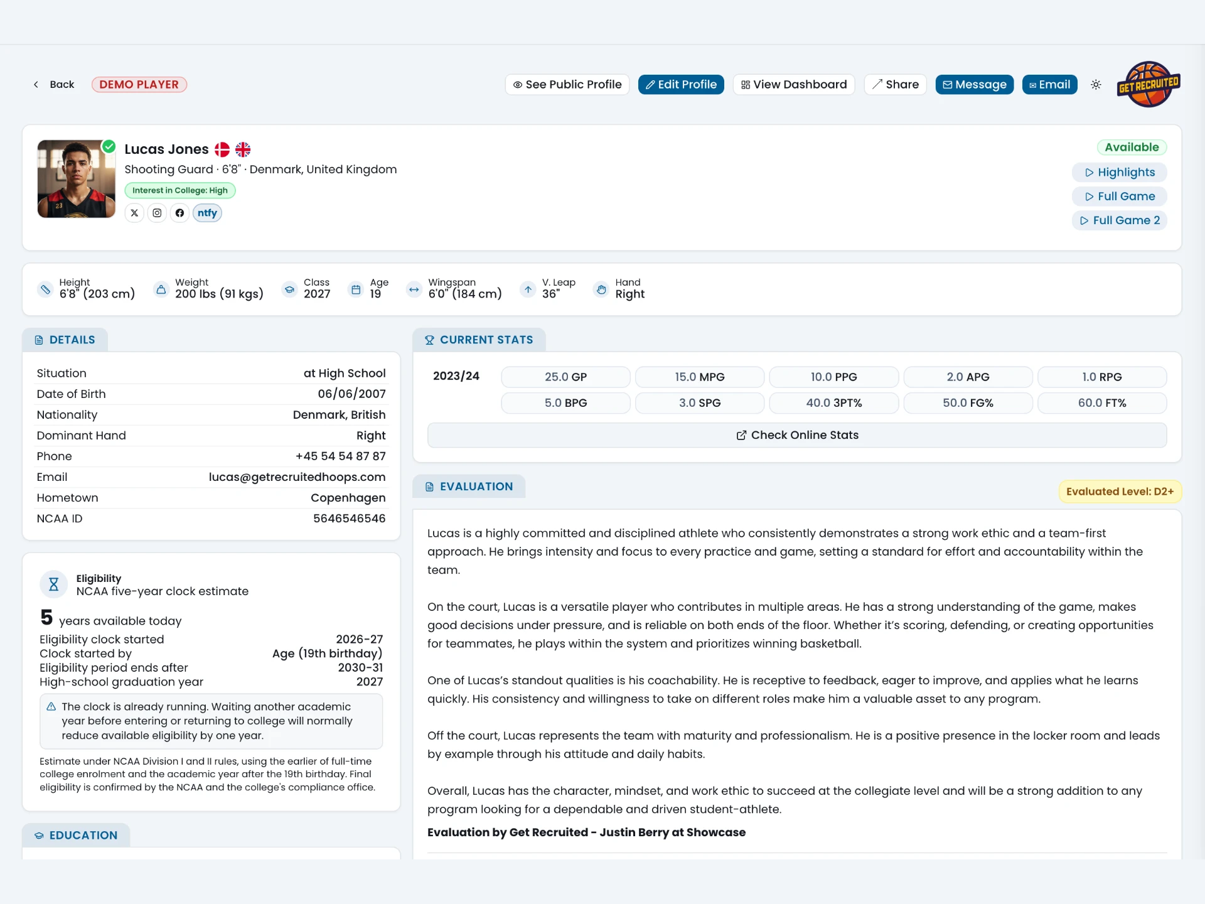Click the Denmark flag next to Lucas Jones

point(222,149)
